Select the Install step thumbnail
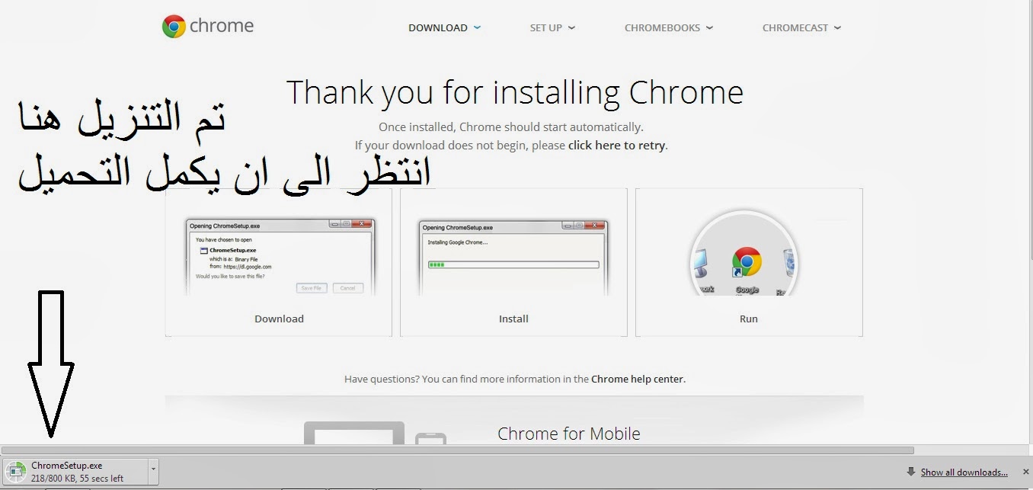The height and width of the screenshot is (490, 1033). 513,262
